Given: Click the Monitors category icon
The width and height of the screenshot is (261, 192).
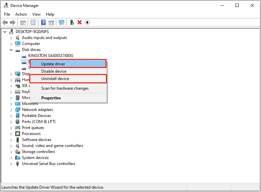Looking at the screenshot, I should [x=18, y=104].
